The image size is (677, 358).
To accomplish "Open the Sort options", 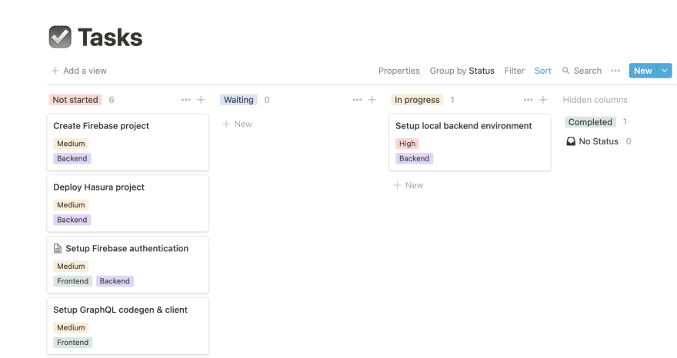I will 542,71.
